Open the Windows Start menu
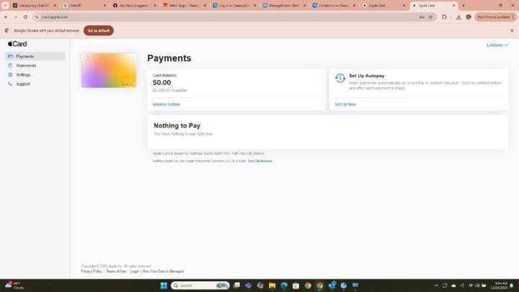This screenshot has width=519, height=292. coord(164,286)
